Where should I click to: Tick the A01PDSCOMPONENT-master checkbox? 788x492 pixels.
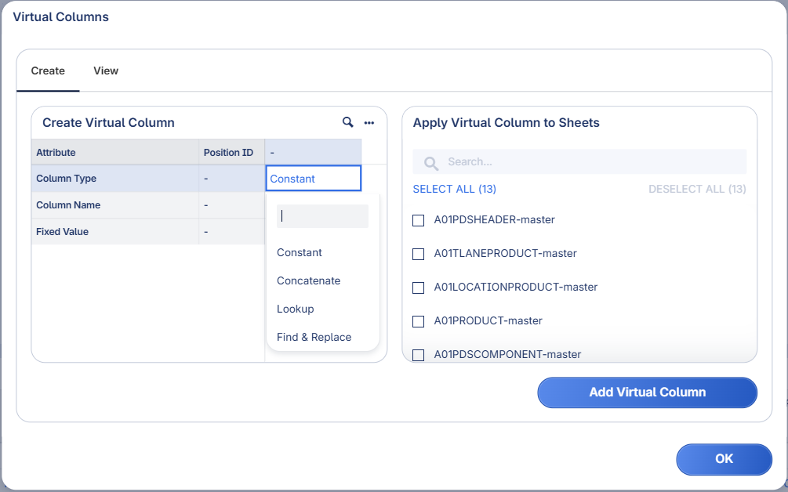point(419,354)
